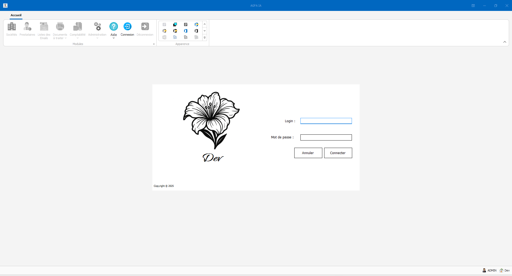512x276 pixels.
Task: Focus the Login input field
Action: point(326,121)
